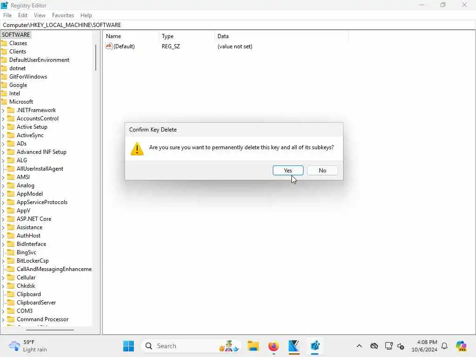Expand the BitLockerCsp key
This screenshot has width=476, height=357.
point(3,261)
